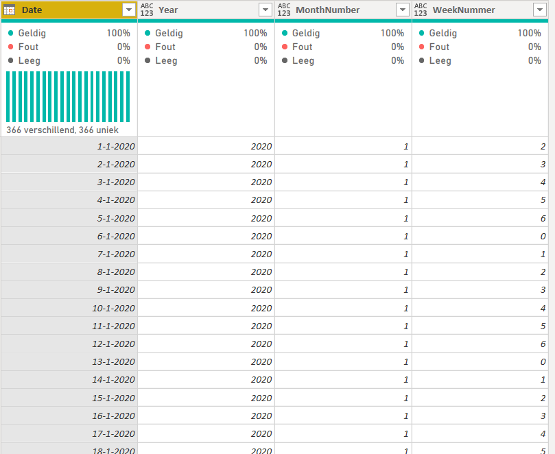Select MonthNumber cell in row 3-1-2020
The width and height of the screenshot is (555, 454).
(343, 182)
